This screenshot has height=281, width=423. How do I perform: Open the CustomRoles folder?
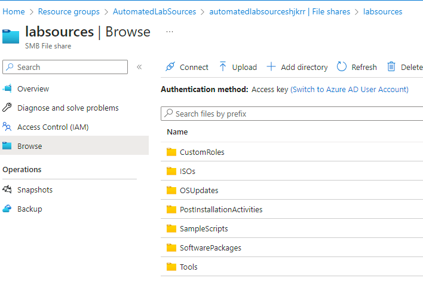point(202,152)
